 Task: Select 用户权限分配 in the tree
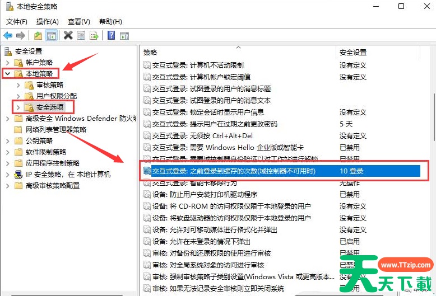pyautogui.click(x=57, y=96)
